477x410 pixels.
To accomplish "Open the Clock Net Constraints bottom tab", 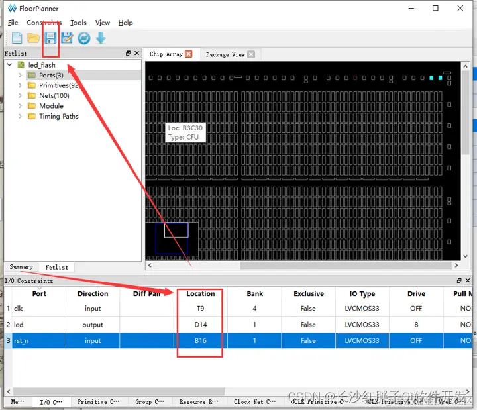I will [254, 402].
